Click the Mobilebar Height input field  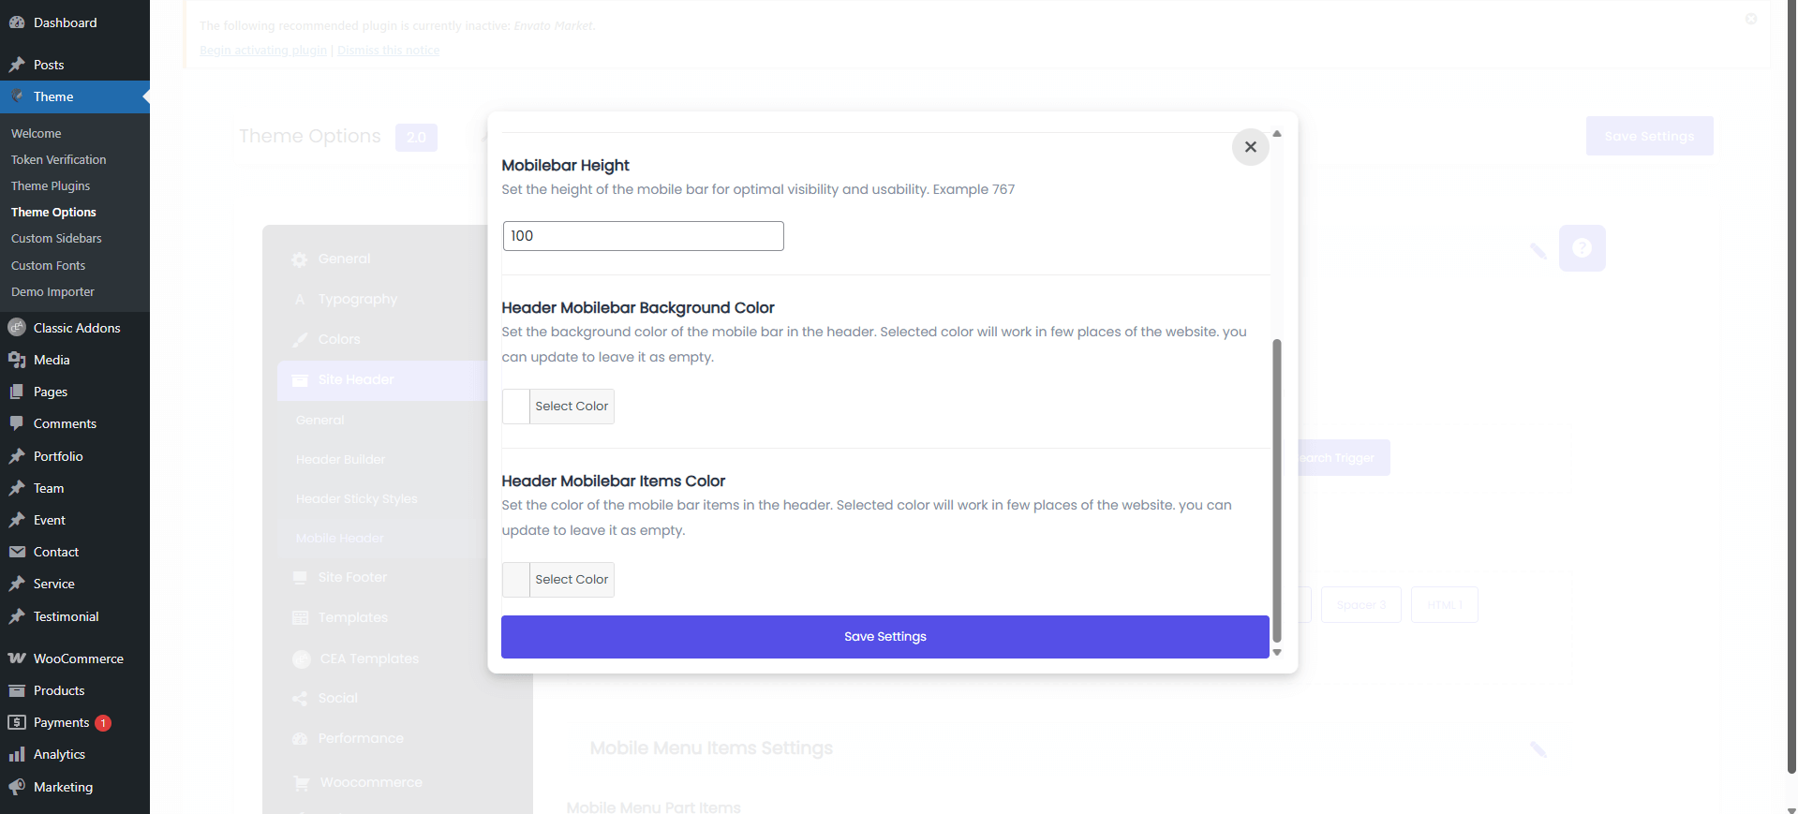[643, 236]
